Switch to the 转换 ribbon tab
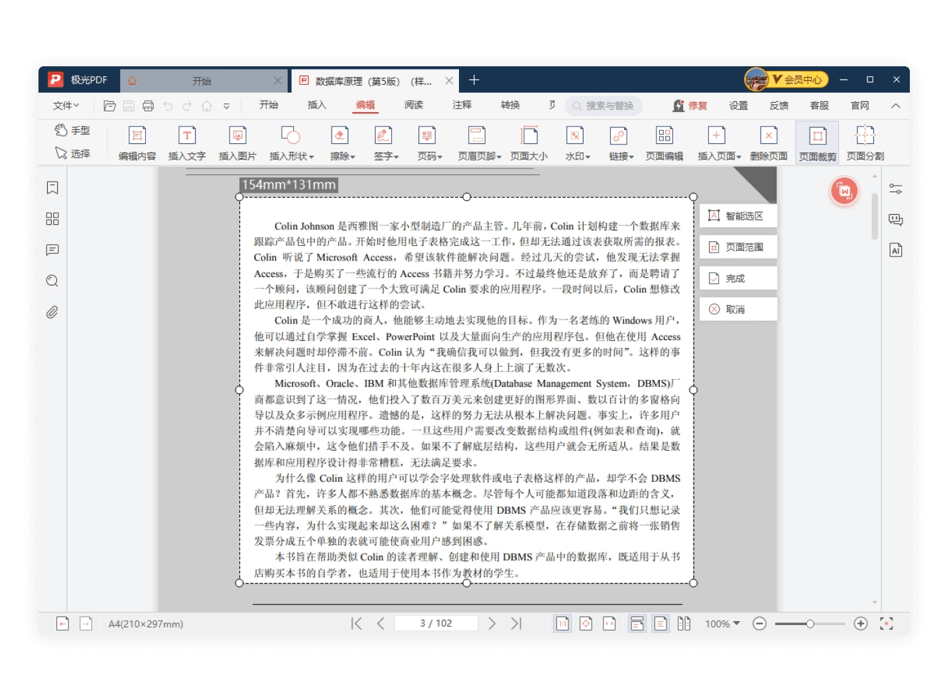This screenshot has height=700, width=947. (x=511, y=105)
